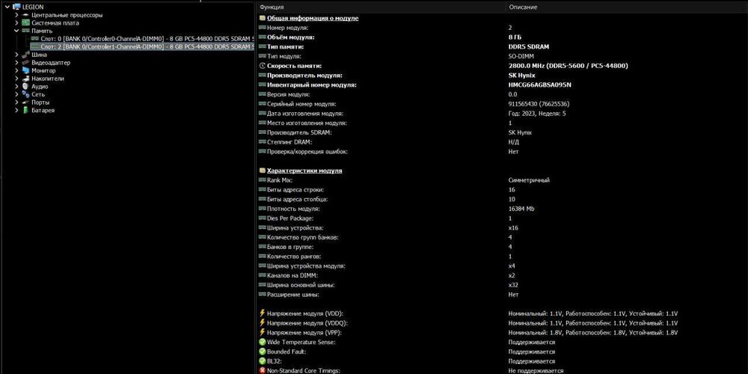Click the green Батарея battery icon

point(25,110)
